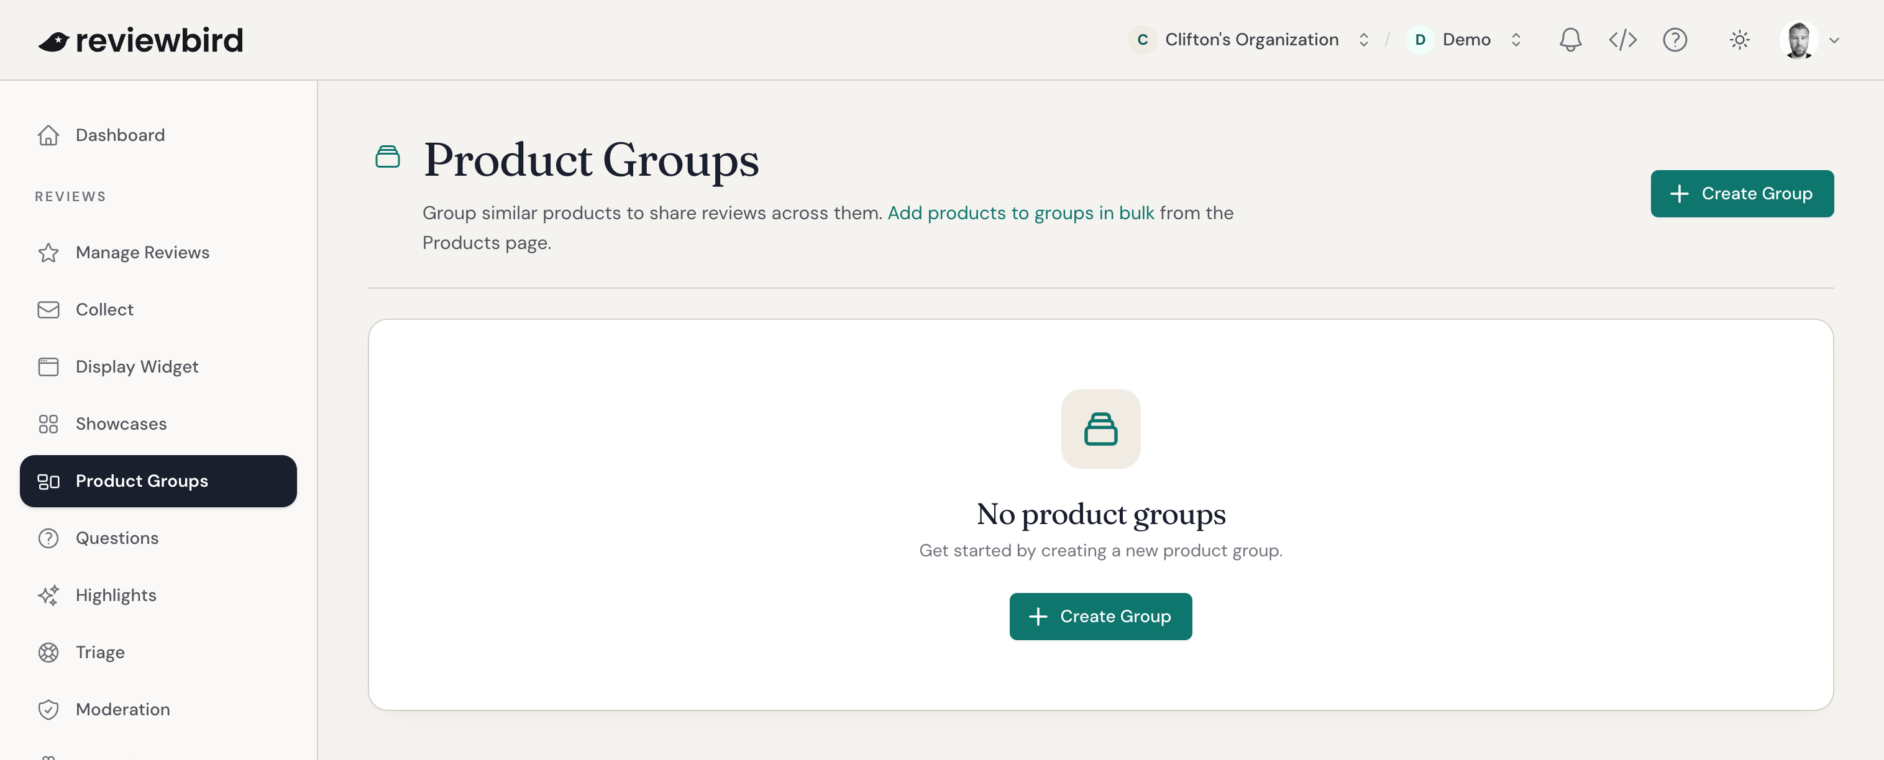Viewport: 1884px width, 760px height.
Task: Click the header Create Group button
Action: [x=1741, y=194]
